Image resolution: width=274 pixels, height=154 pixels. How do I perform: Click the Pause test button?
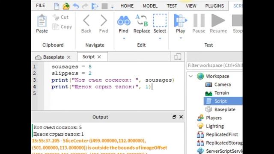point(199,24)
